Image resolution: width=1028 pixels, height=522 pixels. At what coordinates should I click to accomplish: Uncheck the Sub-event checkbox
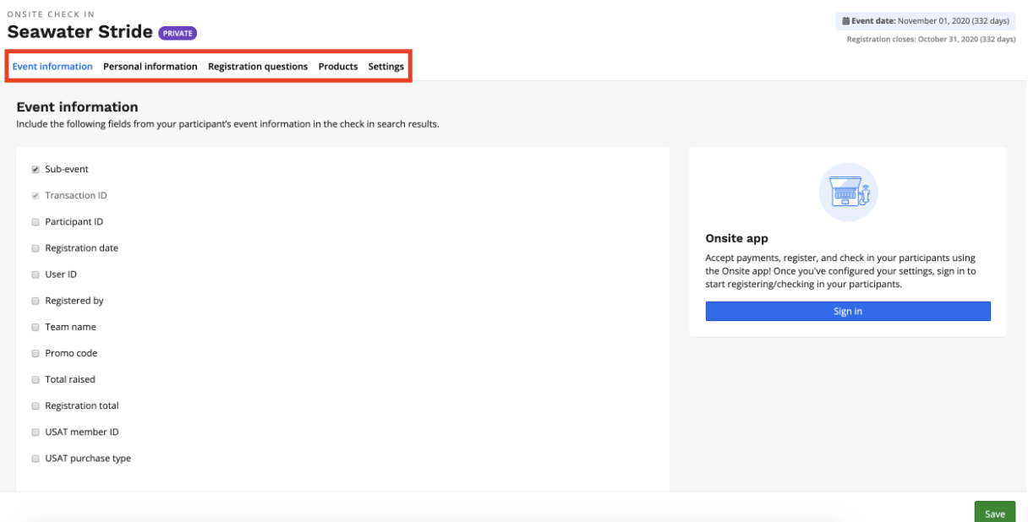[36, 170]
